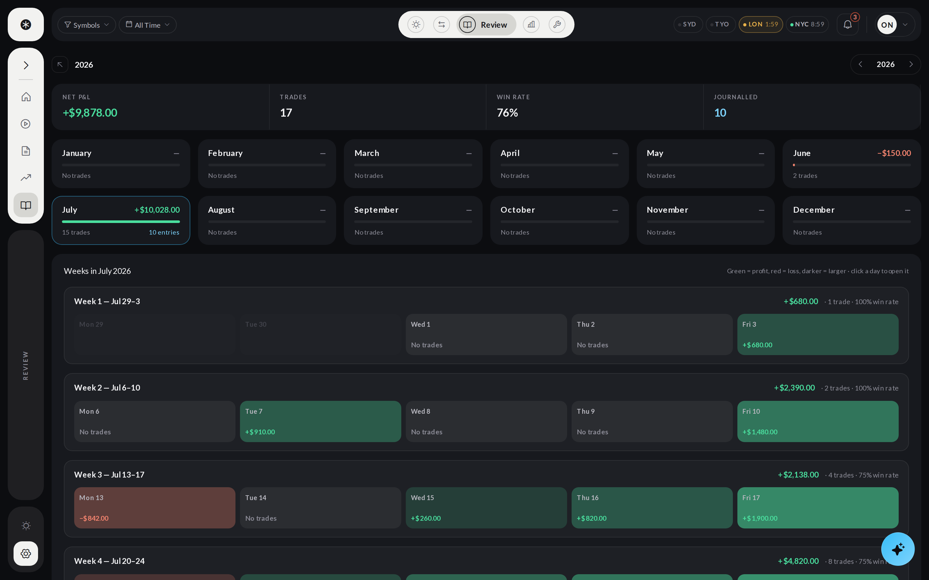Open the All Time date range dropdown
Image resolution: width=929 pixels, height=580 pixels.
tap(148, 25)
